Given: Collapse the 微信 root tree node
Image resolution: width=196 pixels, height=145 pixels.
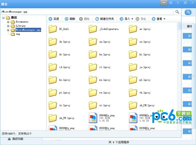Looking at the screenshot, I should [x=3, y=18].
